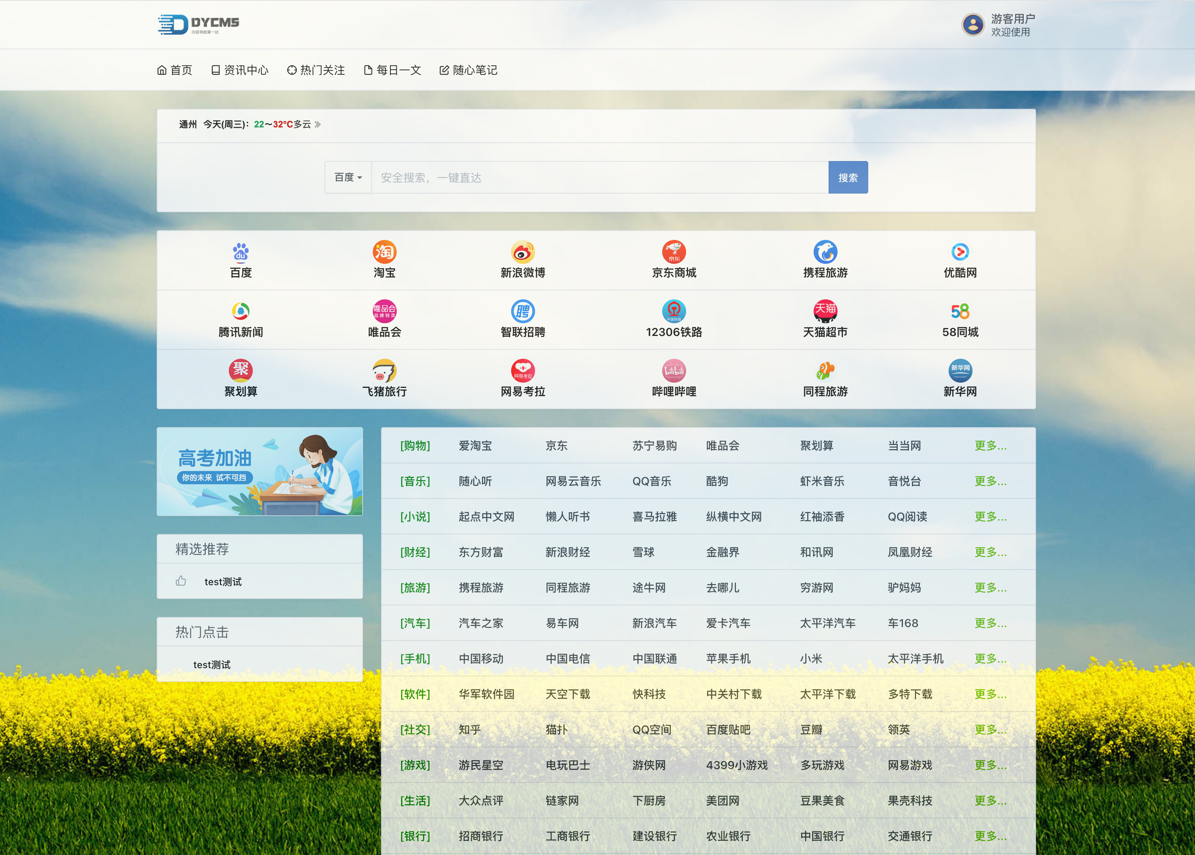The width and height of the screenshot is (1195, 855).
Task: Open 随心笔记 navigation item
Action: click(469, 70)
